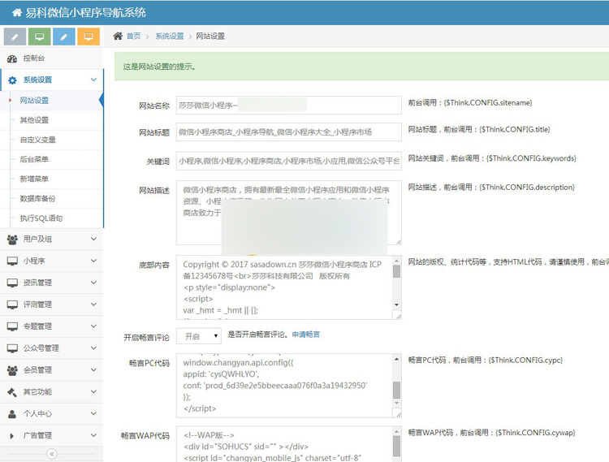Click the monitor icon beside 小程序
The height and width of the screenshot is (462, 609).
pos(12,261)
